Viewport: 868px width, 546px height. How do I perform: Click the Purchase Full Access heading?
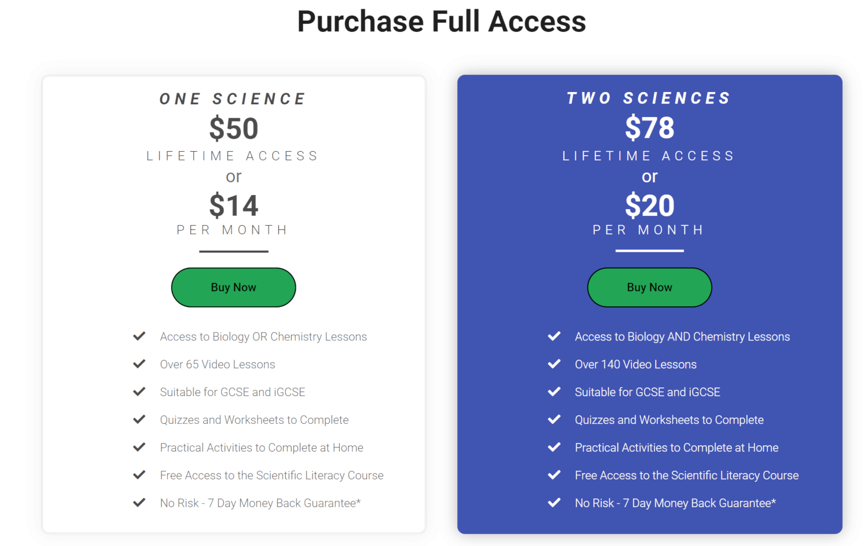[x=442, y=22]
